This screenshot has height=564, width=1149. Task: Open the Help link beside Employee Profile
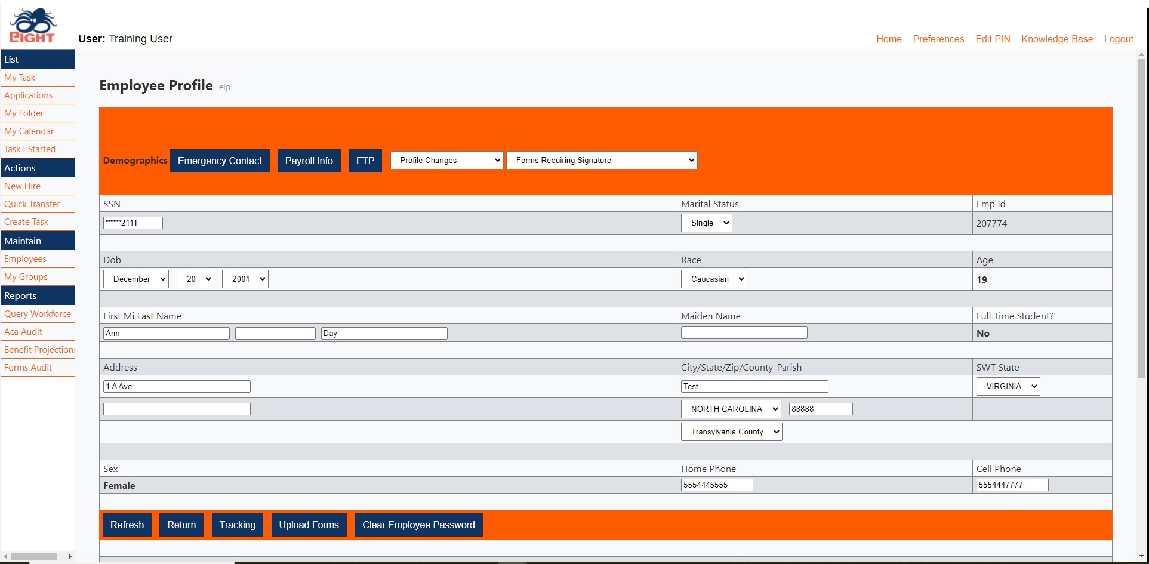(x=221, y=87)
